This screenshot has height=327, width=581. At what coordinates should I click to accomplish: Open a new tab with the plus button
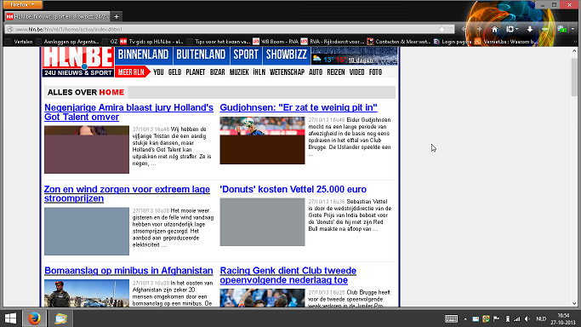[117, 16]
